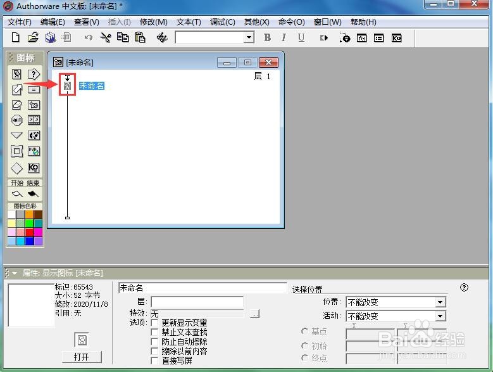Select the Motion icon in palette
Viewport: 493px width, 372px height.
pos(16,90)
